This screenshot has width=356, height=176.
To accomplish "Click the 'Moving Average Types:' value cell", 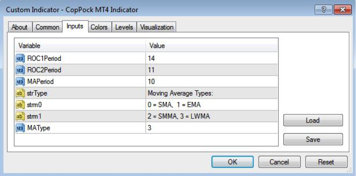I will coord(212,93).
